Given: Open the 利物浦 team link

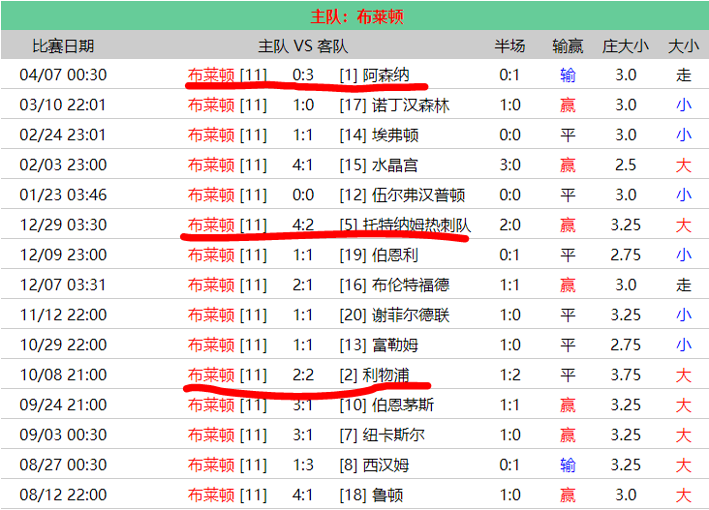Looking at the screenshot, I should (x=385, y=375).
